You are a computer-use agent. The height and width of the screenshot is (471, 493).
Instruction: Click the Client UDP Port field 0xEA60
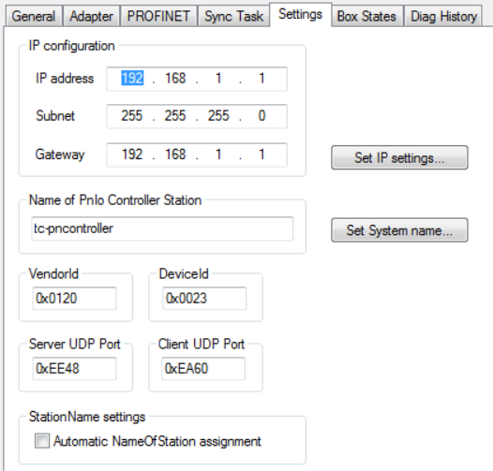pyautogui.click(x=203, y=368)
